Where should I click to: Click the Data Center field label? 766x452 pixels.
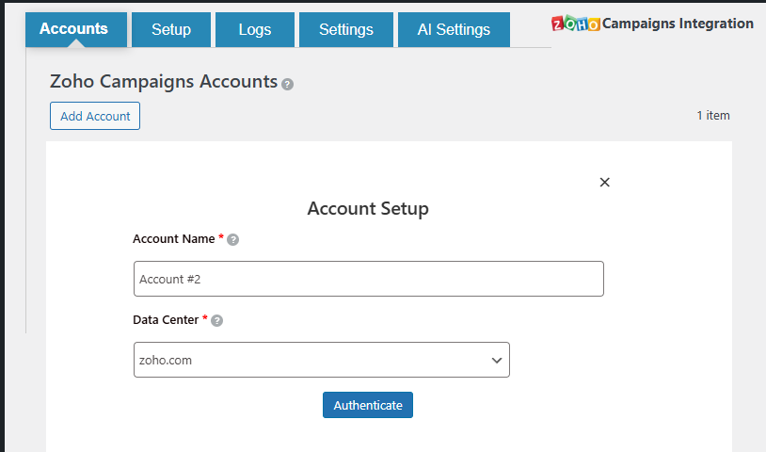[x=166, y=320]
